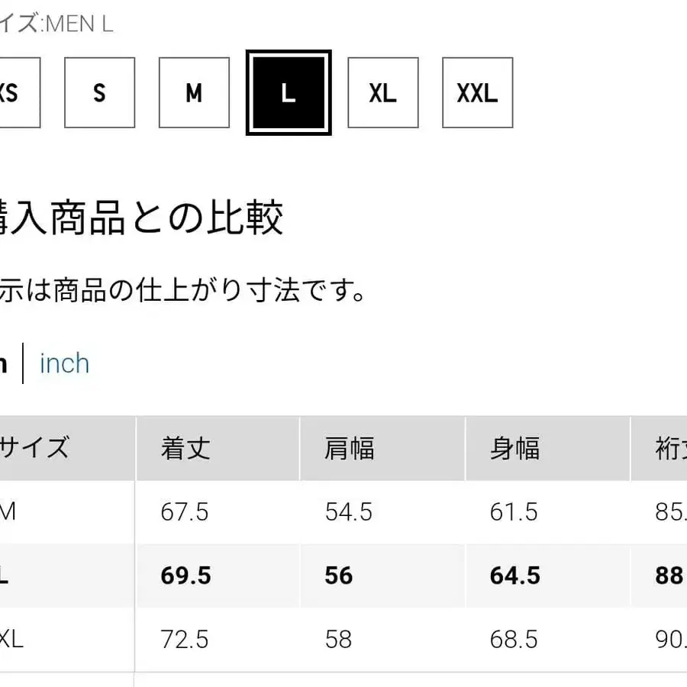Screen dimensions: 687x687
Task: Click the 54.5 shoulder width cell
Action: [349, 512]
